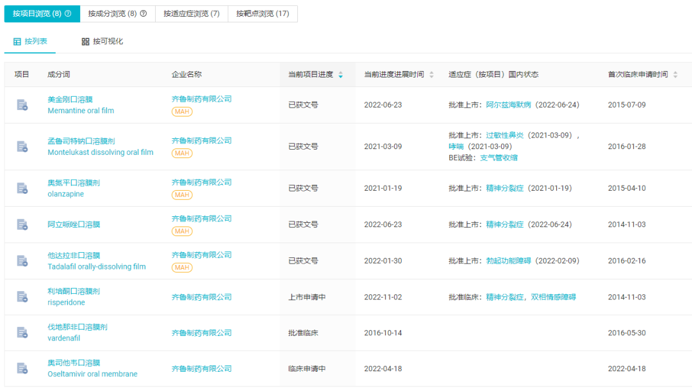Click the project icon next to 伐地那非口溶膜剂

point(22,333)
